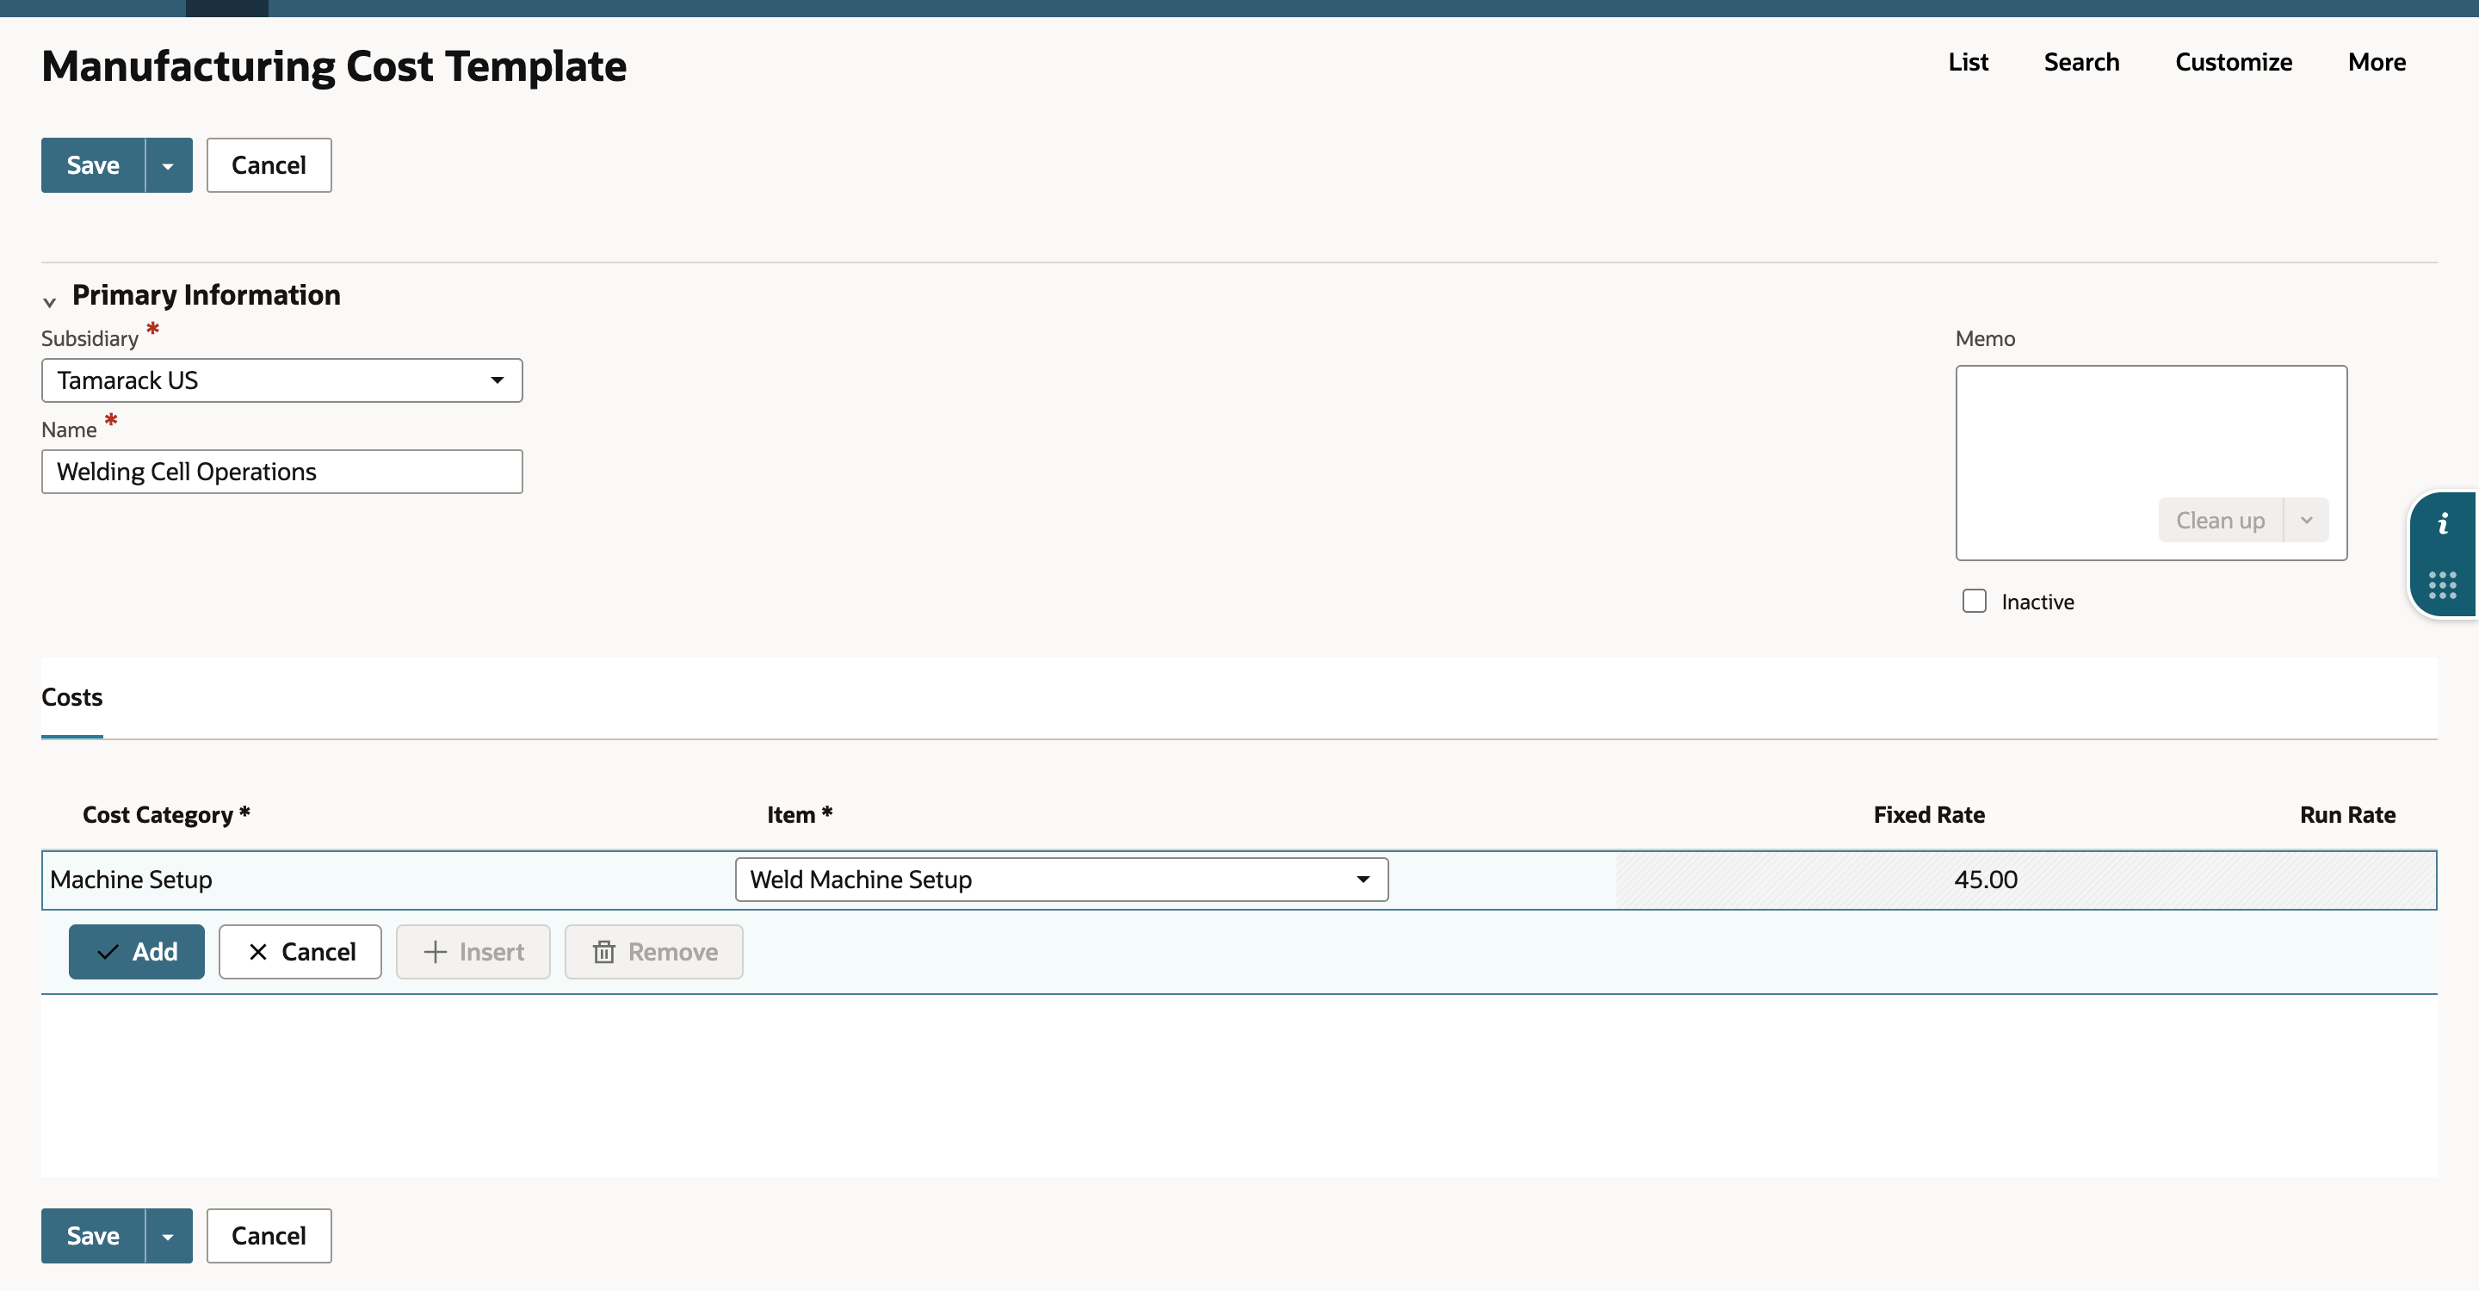Cancel the cost line edit
2479x1291 pixels.
pyautogui.click(x=300, y=953)
